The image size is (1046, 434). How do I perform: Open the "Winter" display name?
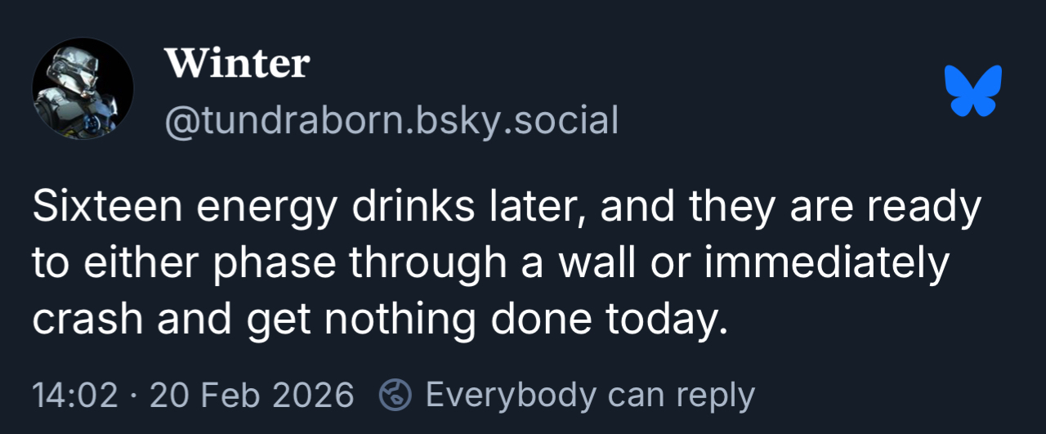[x=237, y=64]
